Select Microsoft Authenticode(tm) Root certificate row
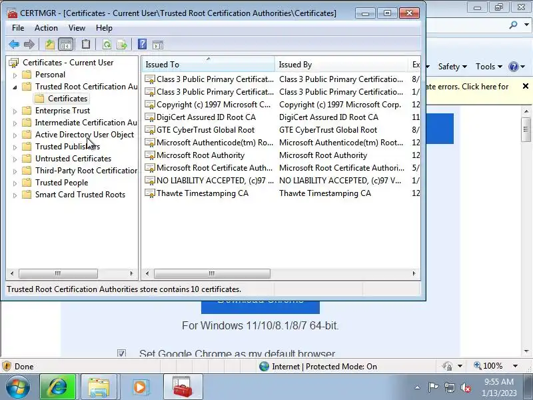This screenshot has width=533, height=400. [281, 143]
